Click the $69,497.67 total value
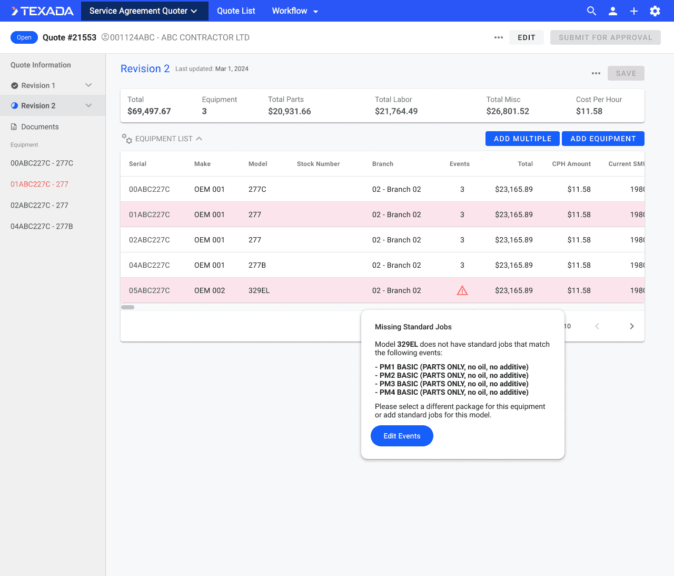The height and width of the screenshot is (576, 674). (149, 111)
